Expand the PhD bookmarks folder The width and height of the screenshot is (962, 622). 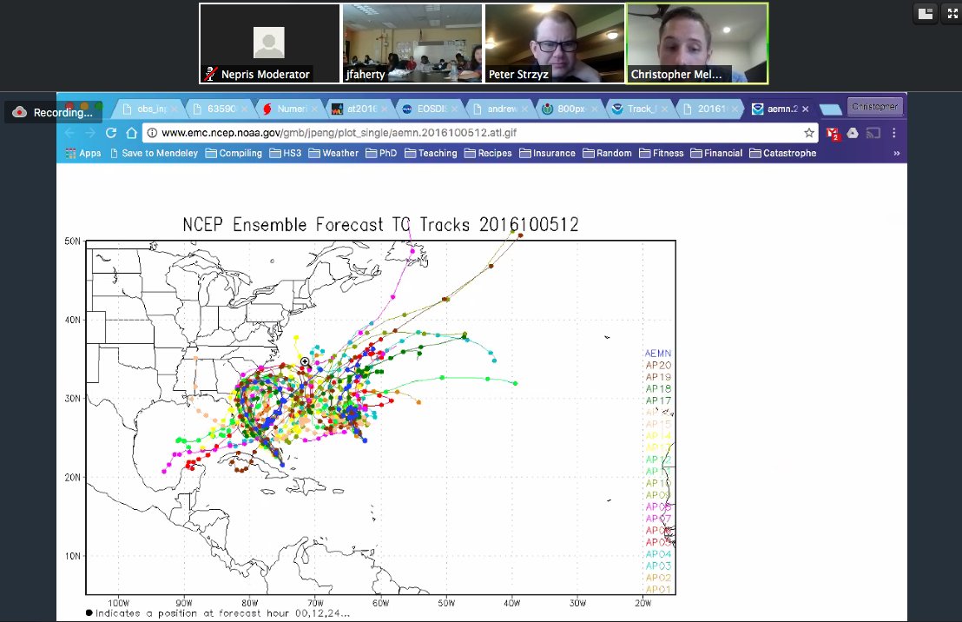coord(381,153)
